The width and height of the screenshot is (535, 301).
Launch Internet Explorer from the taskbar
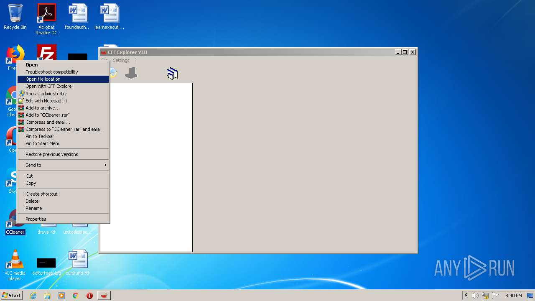pyautogui.click(x=33, y=296)
